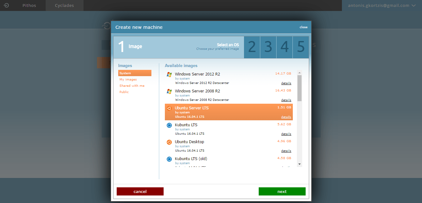Screen dimensions: 422x203
Task: Click the 5.62 GB size value
Action: click(284, 124)
